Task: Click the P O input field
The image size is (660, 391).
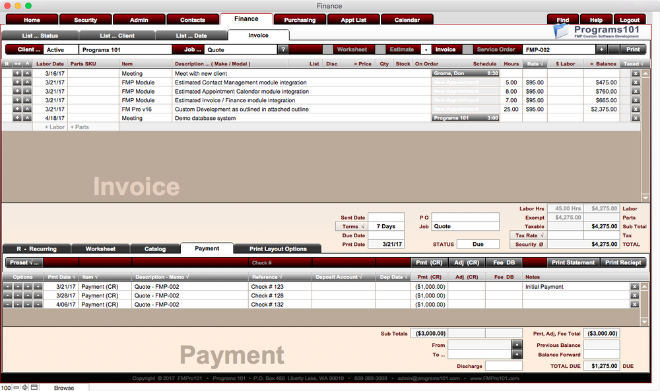Action: point(465,218)
